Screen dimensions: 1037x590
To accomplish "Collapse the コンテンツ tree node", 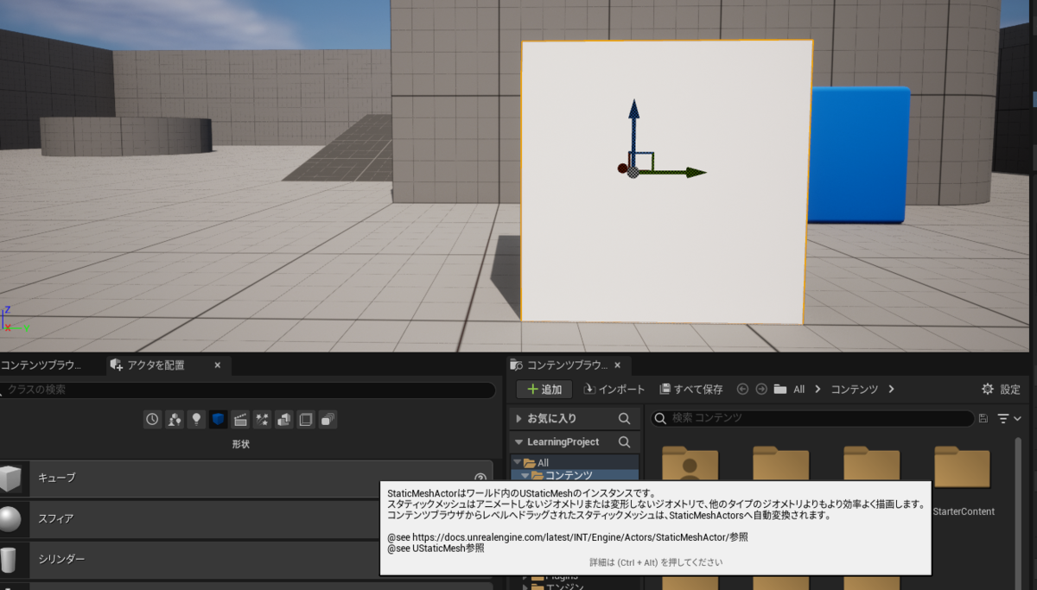I will [525, 475].
